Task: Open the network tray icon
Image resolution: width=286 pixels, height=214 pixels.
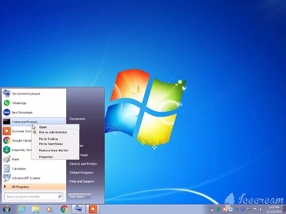Action: [x=249, y=209]
